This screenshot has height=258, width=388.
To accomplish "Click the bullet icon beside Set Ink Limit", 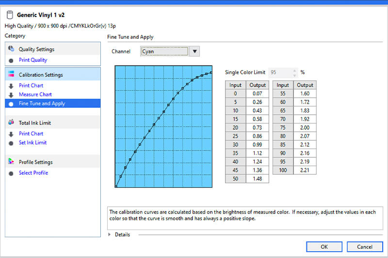I will [11, 143].
